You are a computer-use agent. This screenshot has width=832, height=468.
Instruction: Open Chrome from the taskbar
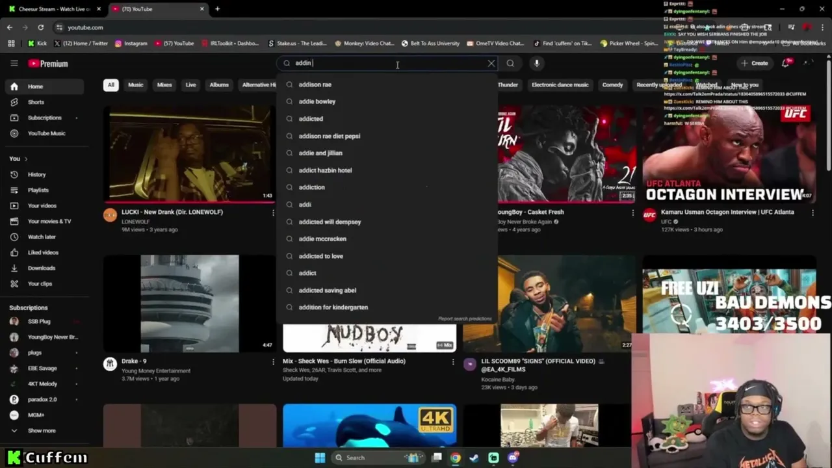coord(456,458)
